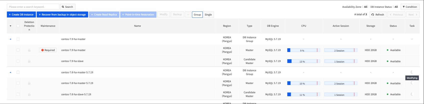The height and width of the screenshot is (104, 424).
Task: Click Available status of centos-7.9-ha-master
Action: [393, 50]
